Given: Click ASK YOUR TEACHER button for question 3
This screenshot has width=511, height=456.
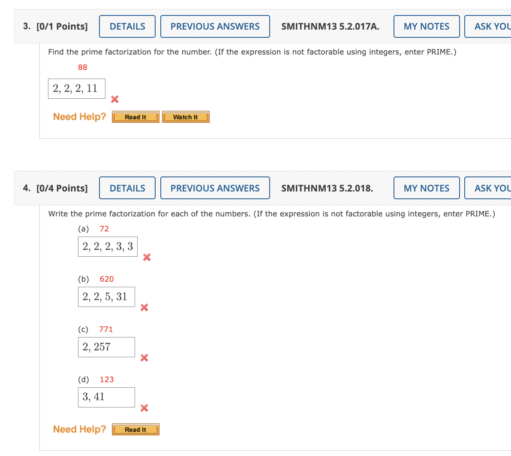Looking at the screenshot, I should (x=488, y=27).
